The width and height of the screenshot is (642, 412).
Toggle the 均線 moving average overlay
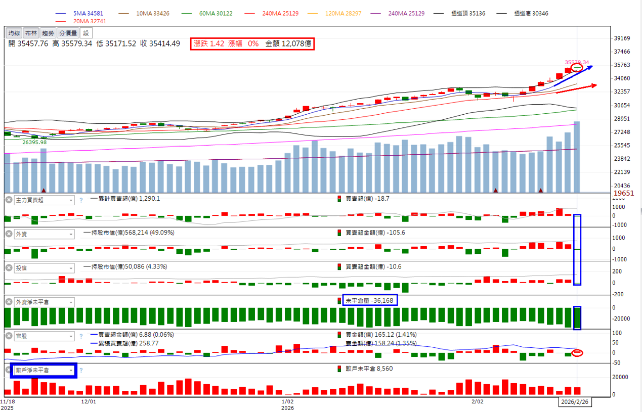point(14,33)
